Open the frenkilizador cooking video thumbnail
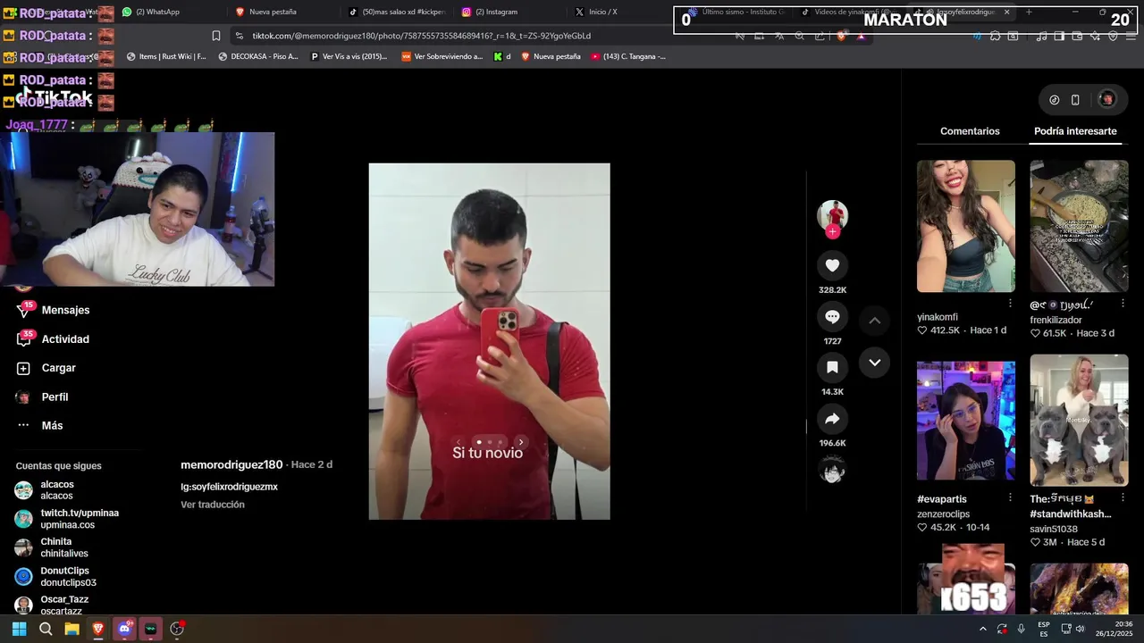1144x643 pixels. pyautogui.click(x=1079, y=226)
